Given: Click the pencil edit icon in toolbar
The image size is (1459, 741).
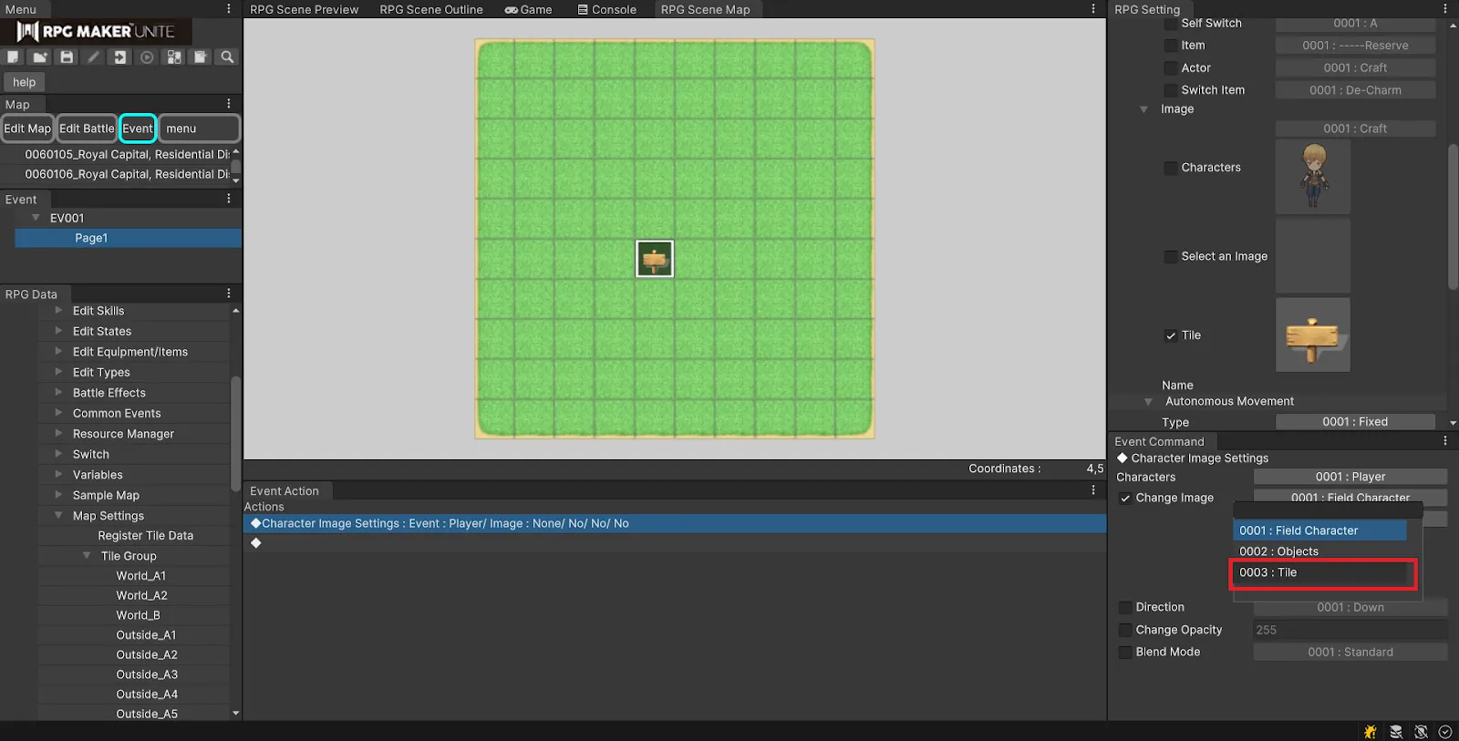Looking at the screenshot, I should [x=93, y=57].
